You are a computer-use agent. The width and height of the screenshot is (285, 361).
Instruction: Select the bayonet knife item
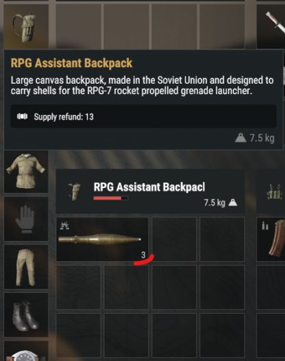[271, 27]
